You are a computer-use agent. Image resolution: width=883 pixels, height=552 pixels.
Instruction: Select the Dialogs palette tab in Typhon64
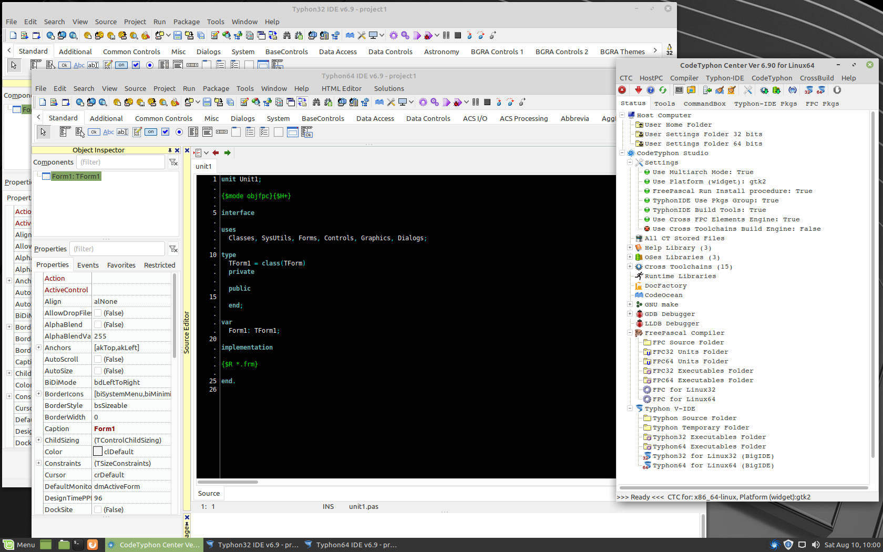coord(243,118)
